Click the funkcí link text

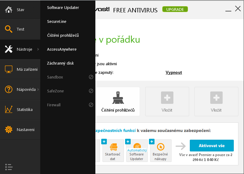pyautogui.click(x=129, y=130)
